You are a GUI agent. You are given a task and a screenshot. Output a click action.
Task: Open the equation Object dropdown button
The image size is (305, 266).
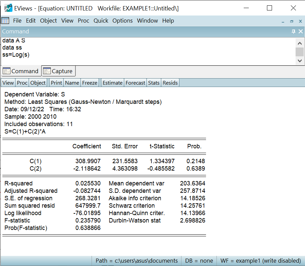click(x=38, y=83)
